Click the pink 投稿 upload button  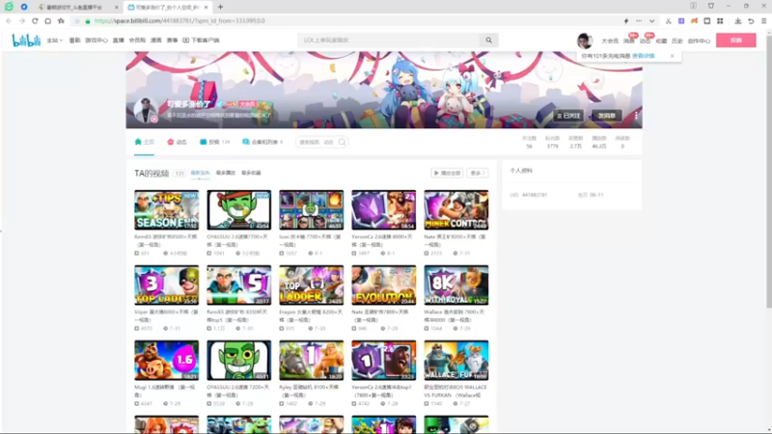tap(736, 41)
